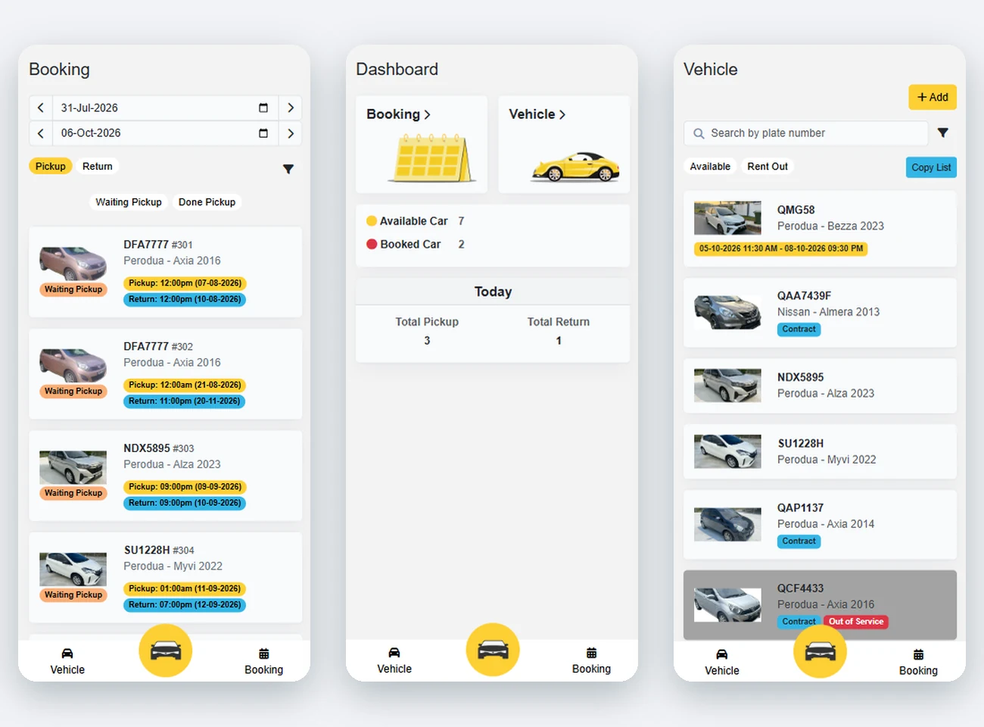Click the Copy List button
Image resolution: width=984 pixels, height=727 pixels.
pyautogui.click(x=931, y=167)
